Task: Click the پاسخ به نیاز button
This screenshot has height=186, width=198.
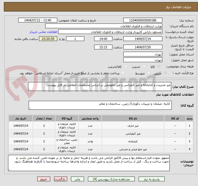Action: [x=152, y=179]
